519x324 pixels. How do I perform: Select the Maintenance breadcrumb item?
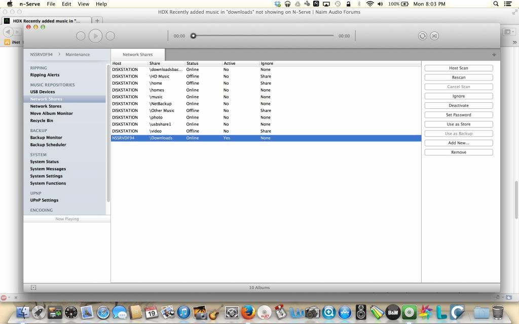[x=78, y=55]
